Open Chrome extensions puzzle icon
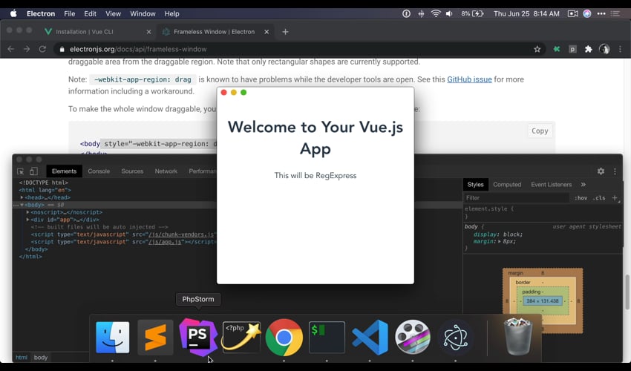 point(589,49)
